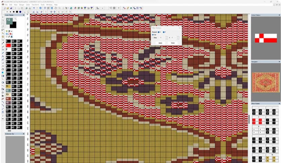This screenshot has width=281, height=163.
Task: Open the Tools menu
Action: (42, 5)
